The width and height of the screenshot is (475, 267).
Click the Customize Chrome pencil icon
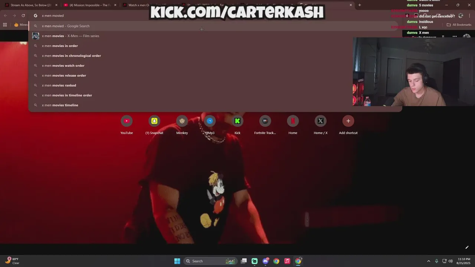[x=467, y=247]
